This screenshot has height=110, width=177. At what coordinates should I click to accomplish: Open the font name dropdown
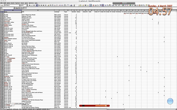tap(20, 5)
